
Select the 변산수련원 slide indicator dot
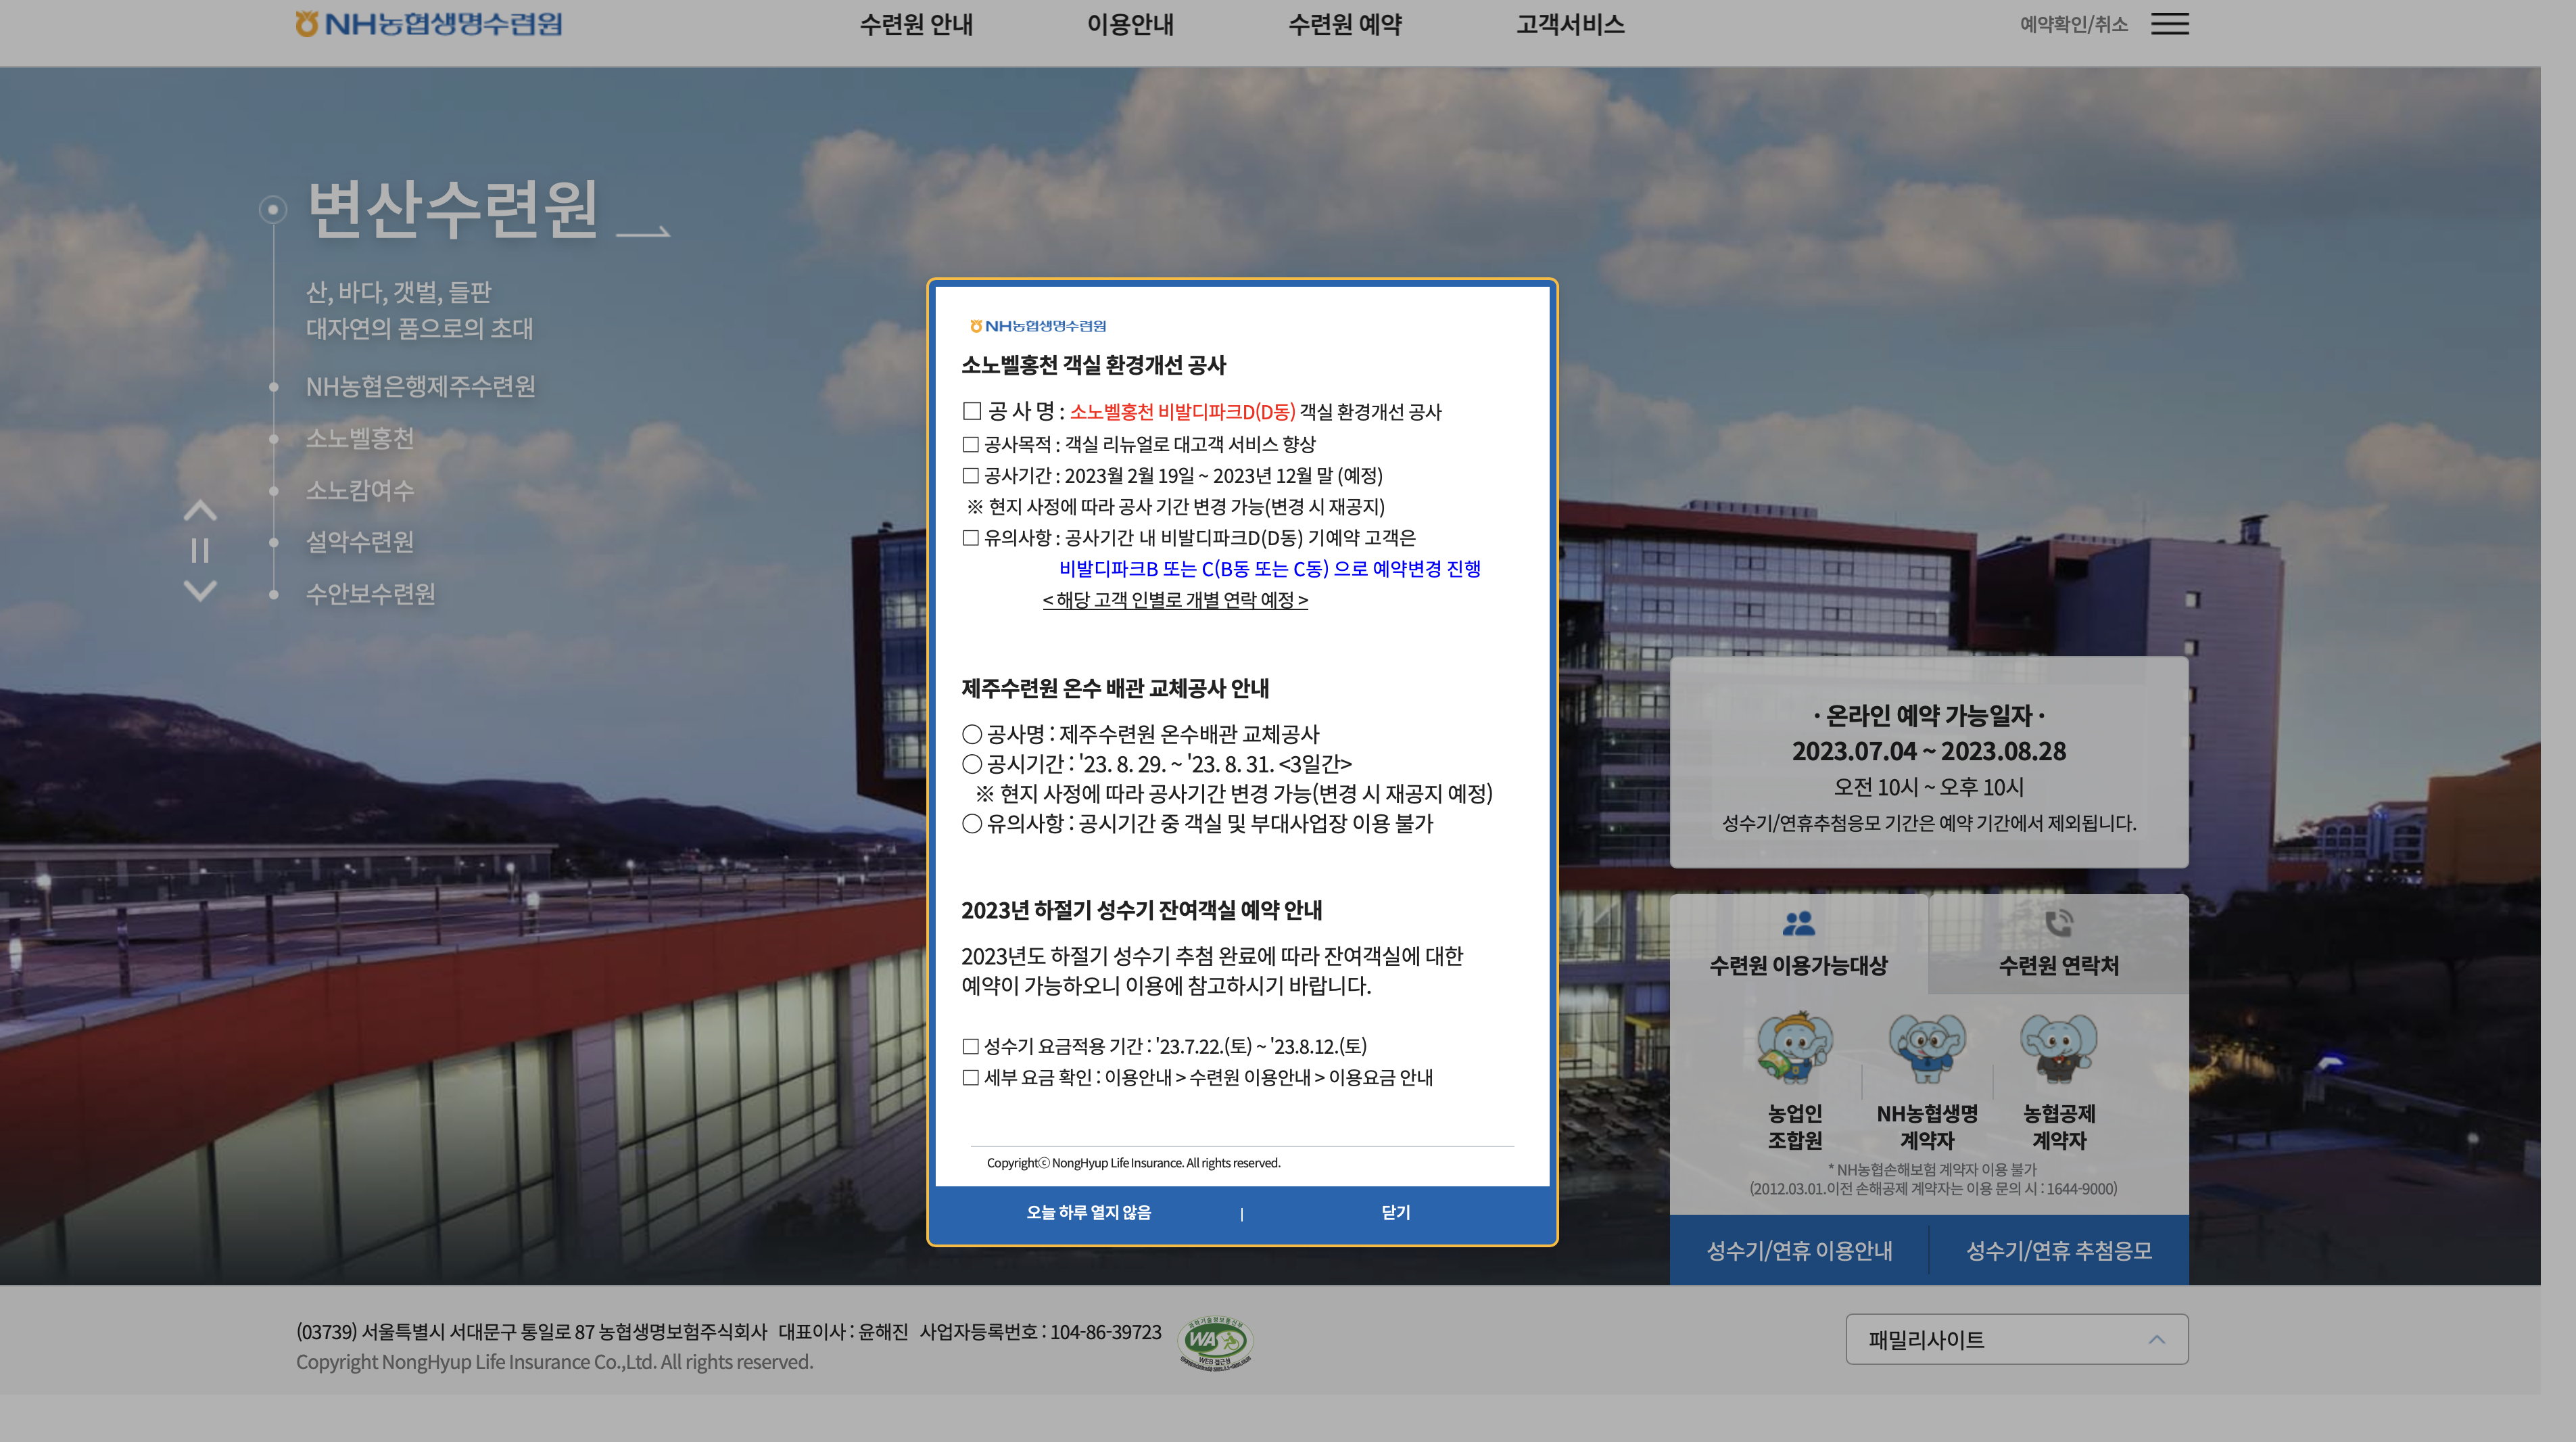272,209
